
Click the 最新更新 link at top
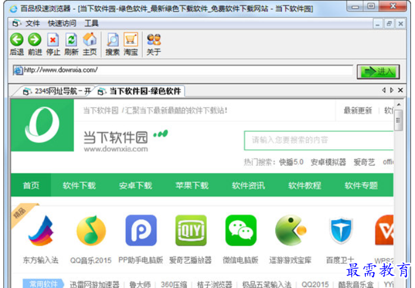(358, 110)
